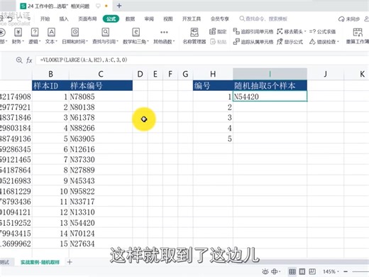Click the 编号 header cell

(x=213, y=85)
